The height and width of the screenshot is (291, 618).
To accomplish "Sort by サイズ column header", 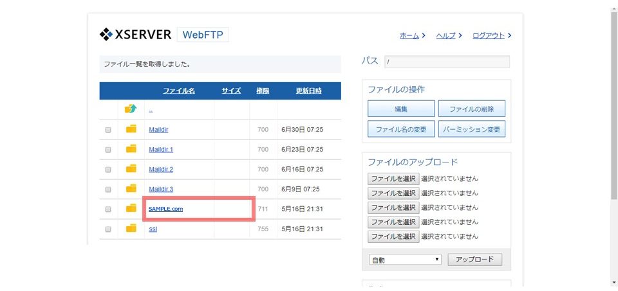I will coord(231,91).
